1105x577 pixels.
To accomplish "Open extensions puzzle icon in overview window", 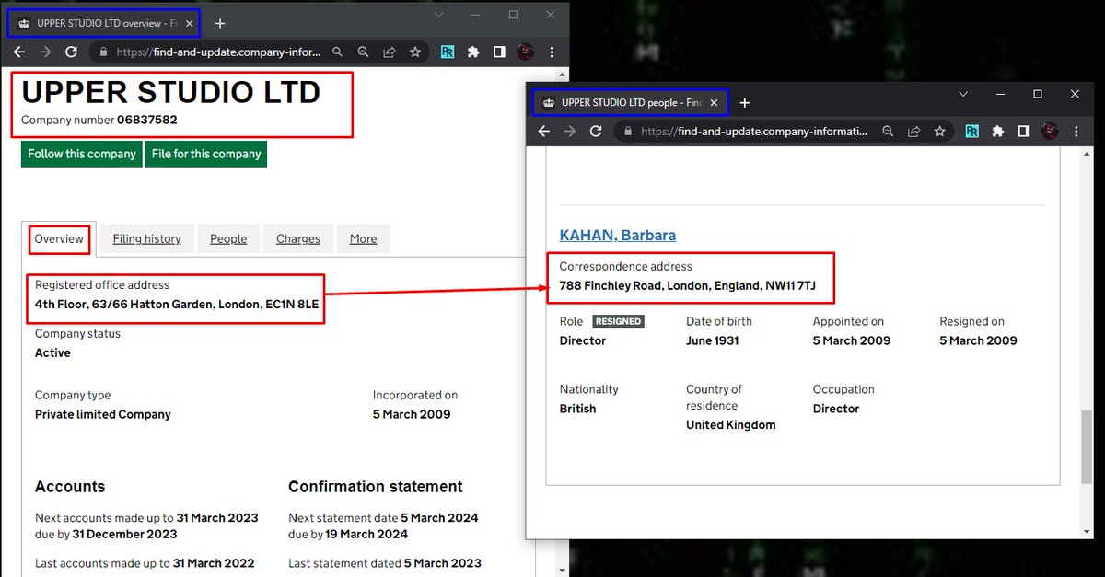I will click(x=473, y=52).
